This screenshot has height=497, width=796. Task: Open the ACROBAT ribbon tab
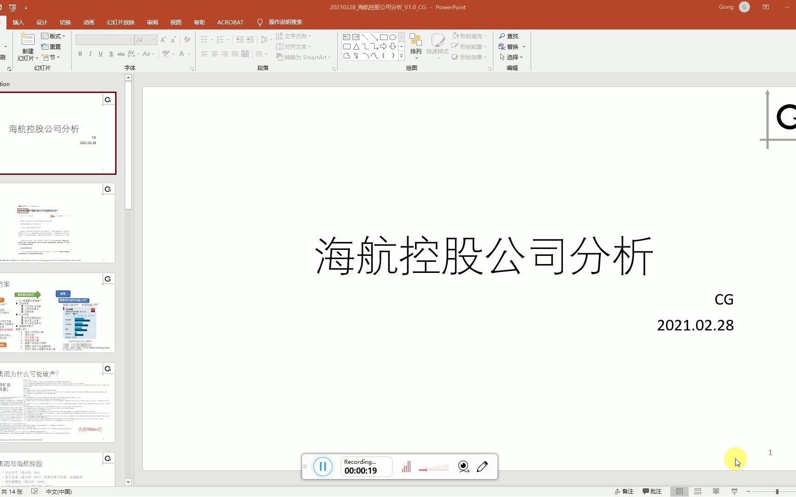pos(230,22)
